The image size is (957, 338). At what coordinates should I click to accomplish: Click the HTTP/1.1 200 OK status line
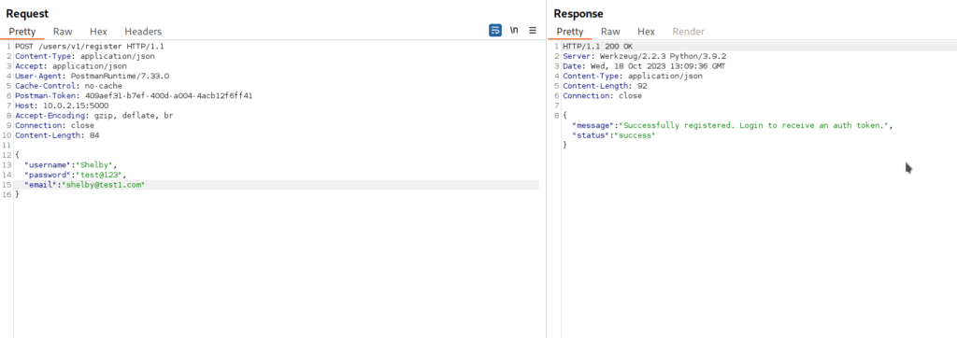[597, 47]
